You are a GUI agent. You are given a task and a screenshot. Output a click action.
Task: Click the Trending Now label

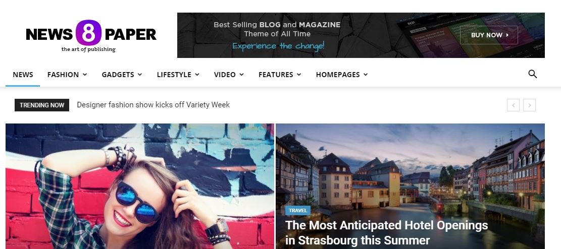pos(42,105)
